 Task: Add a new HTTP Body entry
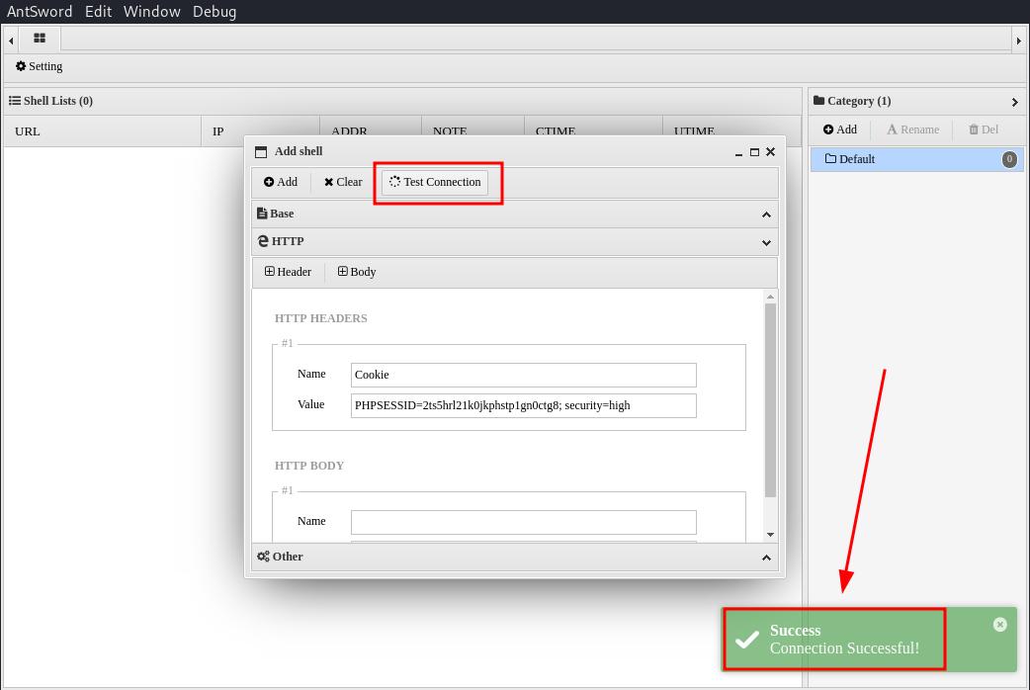pos(357,272)
